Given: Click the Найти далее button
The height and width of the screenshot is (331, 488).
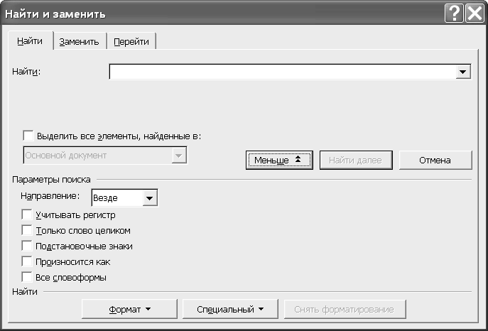Looking at the screenshot, I should pos(356,161).
